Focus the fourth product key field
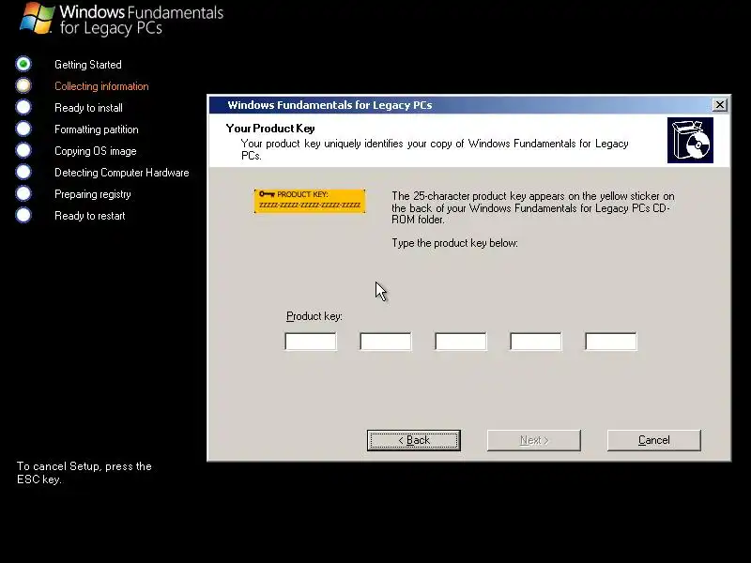The width and height of the screenshot is (751, 563). [536, 342]
